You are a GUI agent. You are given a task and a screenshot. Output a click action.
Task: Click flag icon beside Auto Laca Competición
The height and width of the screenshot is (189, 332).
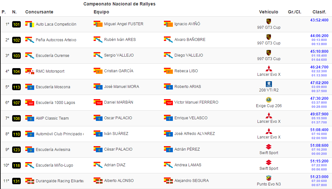pyautogui.click(x=30, y=24)
